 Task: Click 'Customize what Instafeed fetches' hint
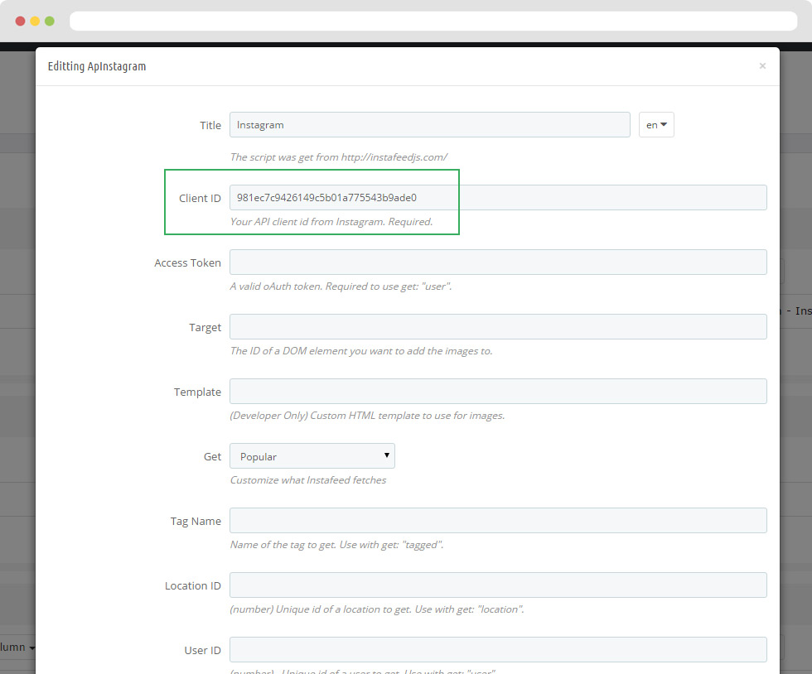[308, 480]
